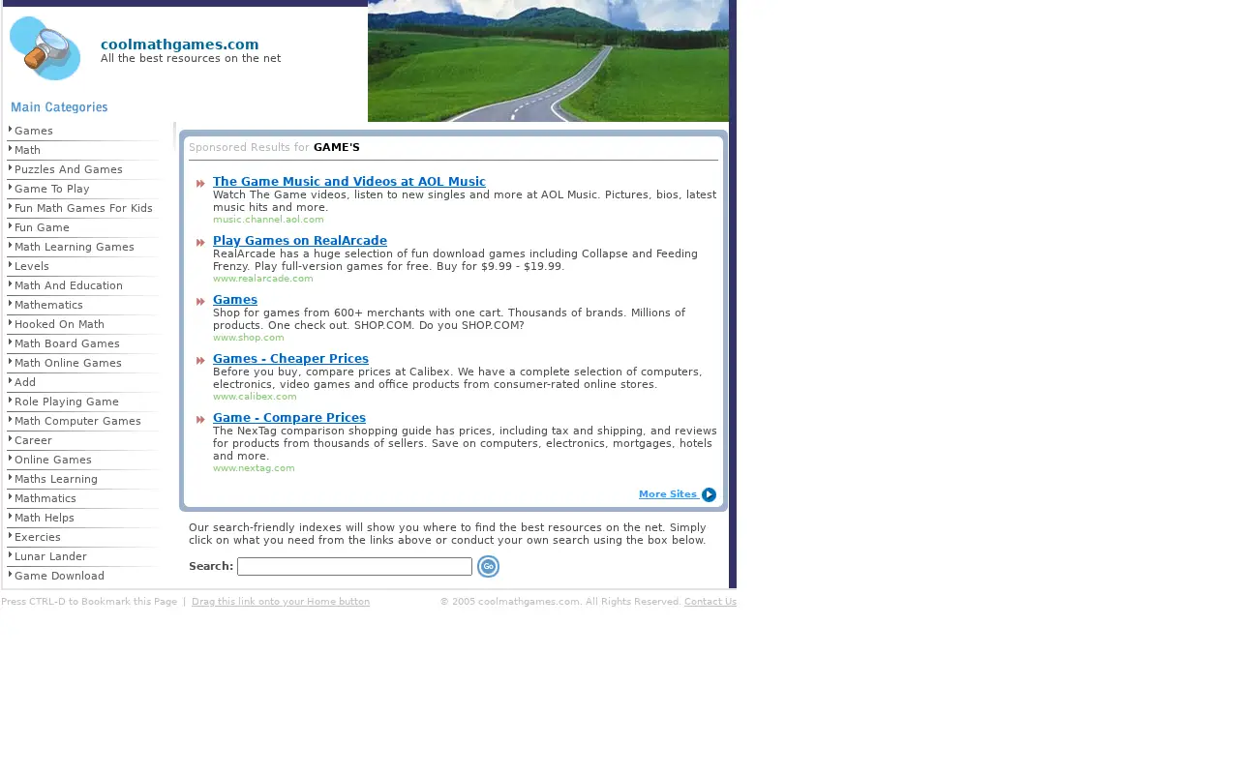The height and width of the screenshot is (774, 1239).
Task: Select the Fun Game category
Action: (x=42, y=228)
